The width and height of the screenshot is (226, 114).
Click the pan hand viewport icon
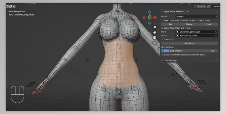click(154, 32)
